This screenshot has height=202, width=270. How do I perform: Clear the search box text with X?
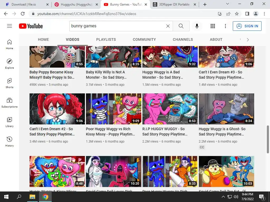click(168, 26)
